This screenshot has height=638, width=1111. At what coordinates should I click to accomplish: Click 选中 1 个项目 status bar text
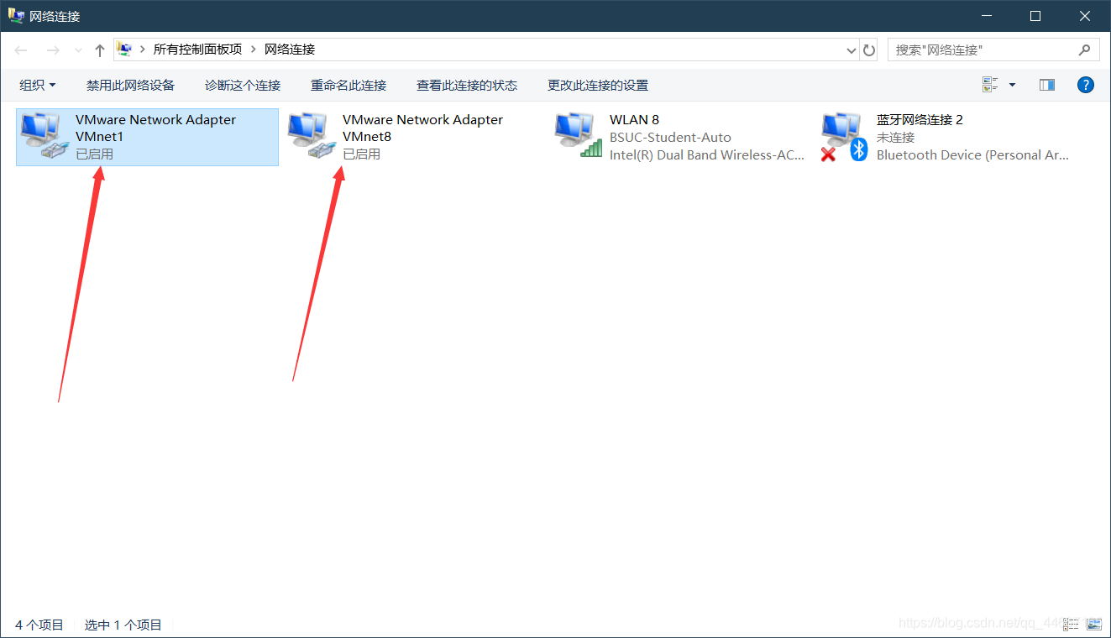(123, 625)
